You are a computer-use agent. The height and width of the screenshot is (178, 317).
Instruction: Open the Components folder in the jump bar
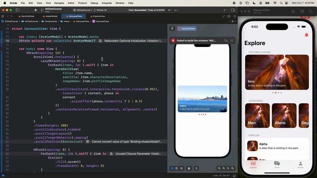(50, 21)
